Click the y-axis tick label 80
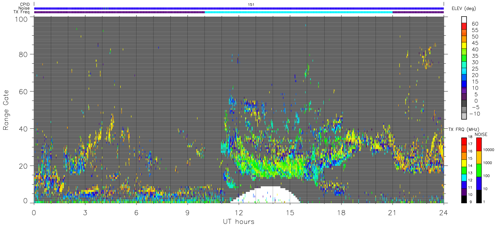Image resolution: width=499 pixels, height=230 pixels. [x=24, y=54]
